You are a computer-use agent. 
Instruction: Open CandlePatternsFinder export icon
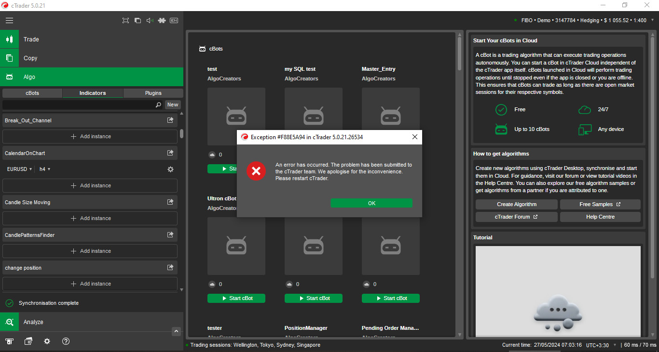170,235
